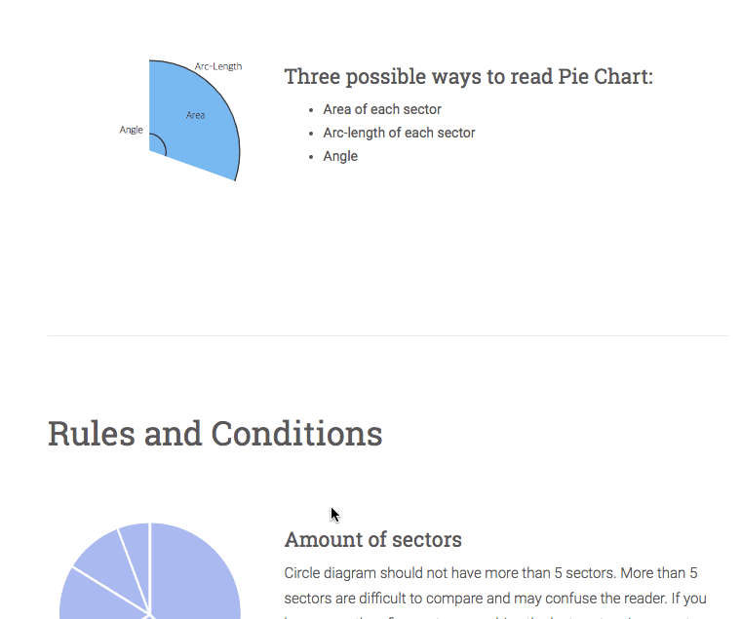Click bullet item Arc-length of each sector

point(399,133)
